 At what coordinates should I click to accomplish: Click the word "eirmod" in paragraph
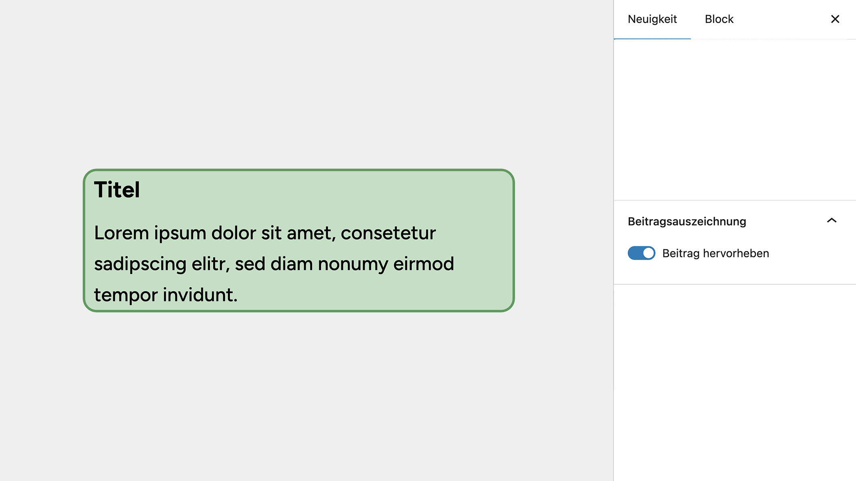coord(423,264)
